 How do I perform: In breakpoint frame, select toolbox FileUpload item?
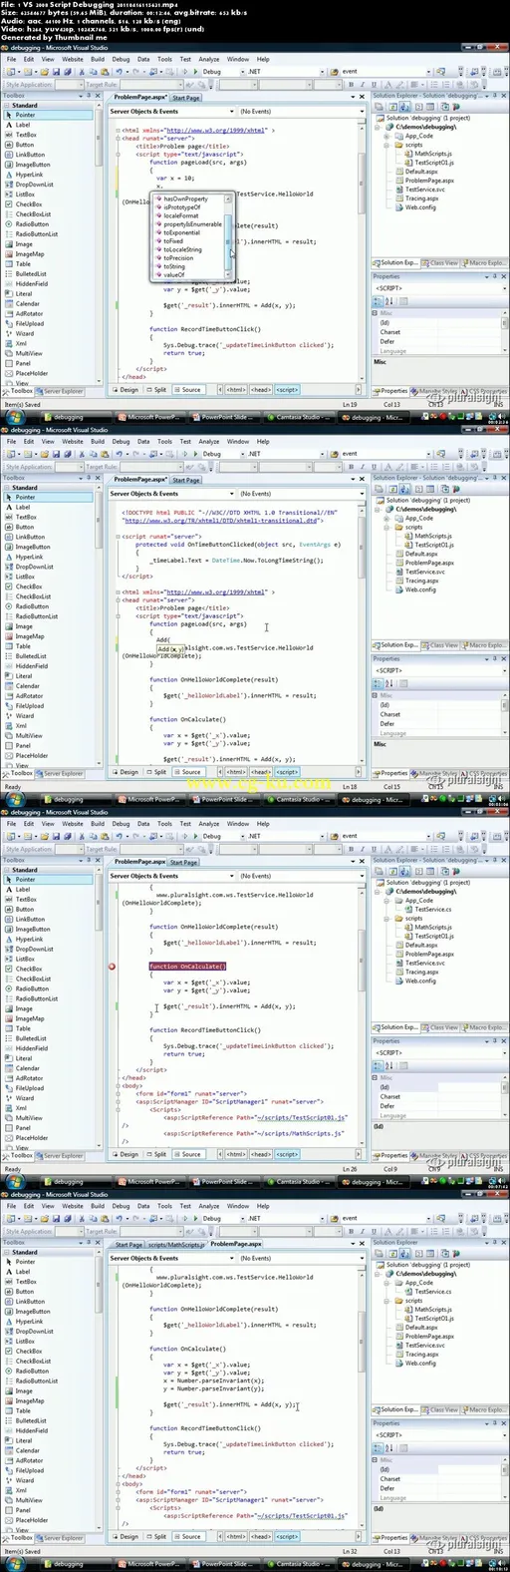coord(30,1088)
